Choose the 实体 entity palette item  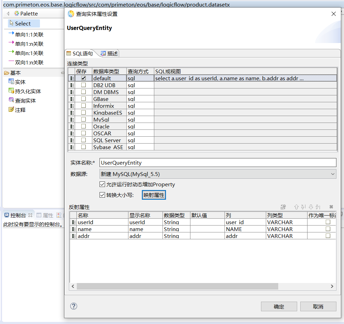[x=20, y=82]
